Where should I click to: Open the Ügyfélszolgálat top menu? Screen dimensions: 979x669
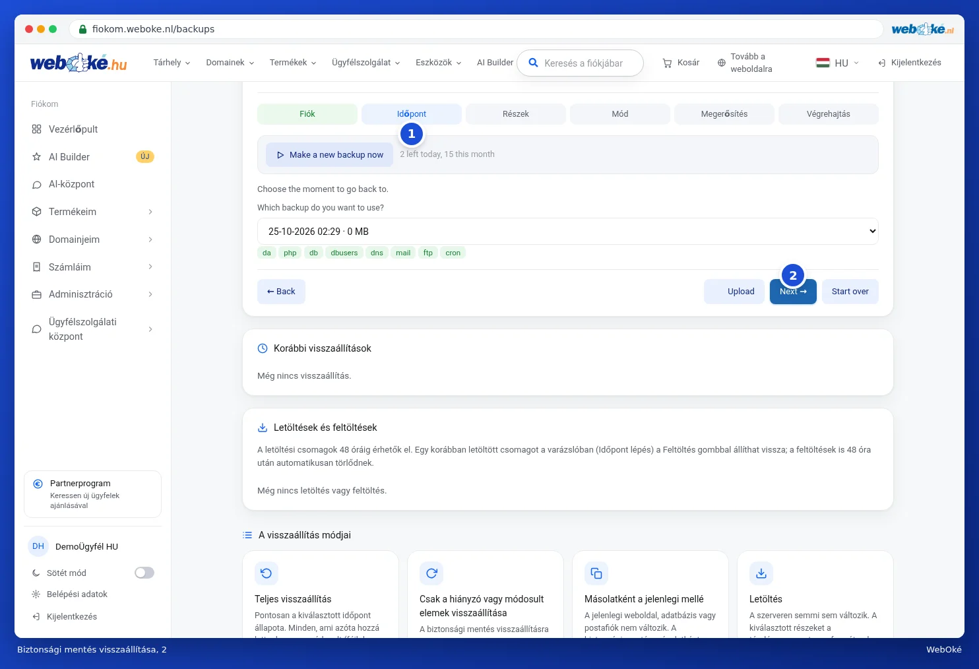coord(366,63)
